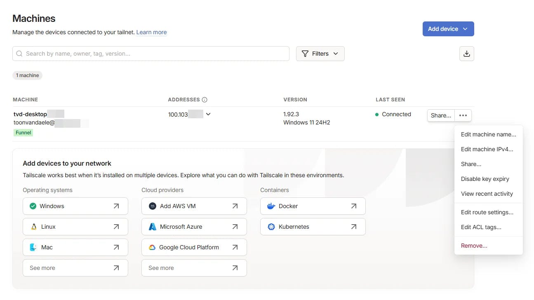This screenshot has height=300, width=534.
Task: Open the three-dots machine options menu
Action: tap(463, 115)
